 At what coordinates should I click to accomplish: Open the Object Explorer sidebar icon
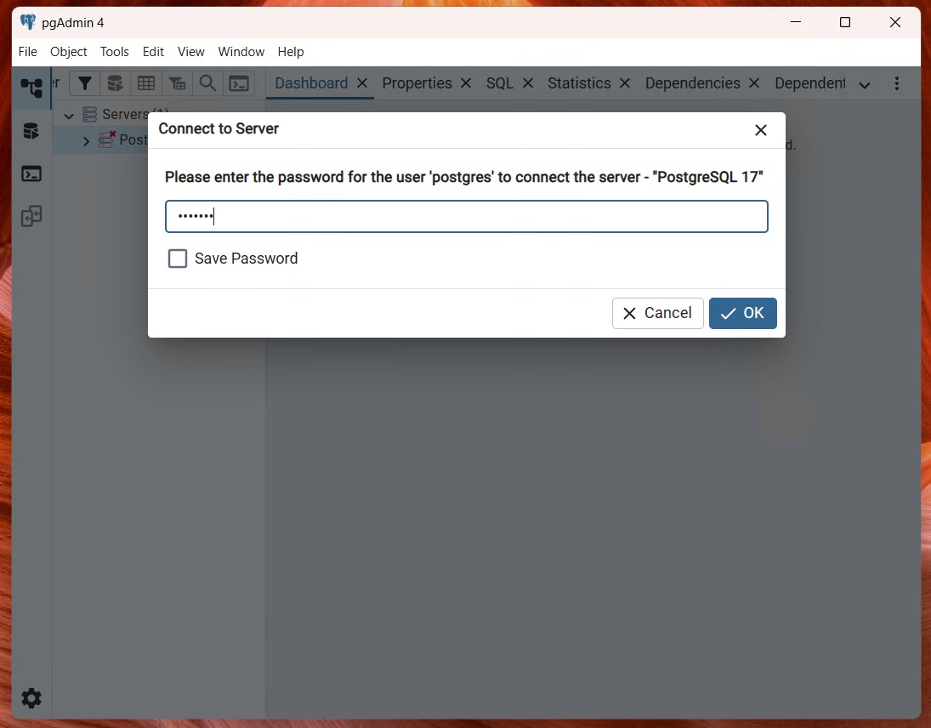(x=31, y=88)
